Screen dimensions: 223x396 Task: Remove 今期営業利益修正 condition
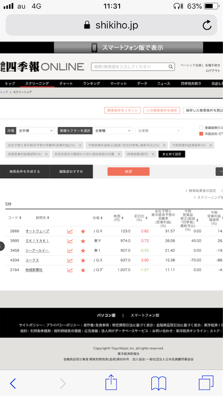[164, 145]
